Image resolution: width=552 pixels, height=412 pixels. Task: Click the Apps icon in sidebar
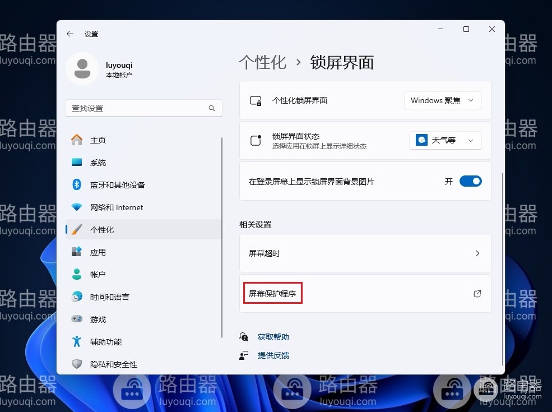77,252
